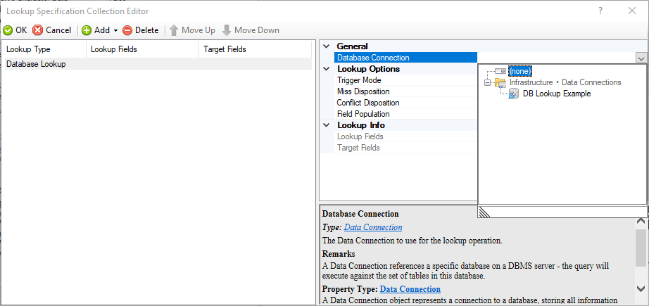This screenshot has width=649, height=306.
Task: Click the Move Up arrow icon
Action: (173, 30)
